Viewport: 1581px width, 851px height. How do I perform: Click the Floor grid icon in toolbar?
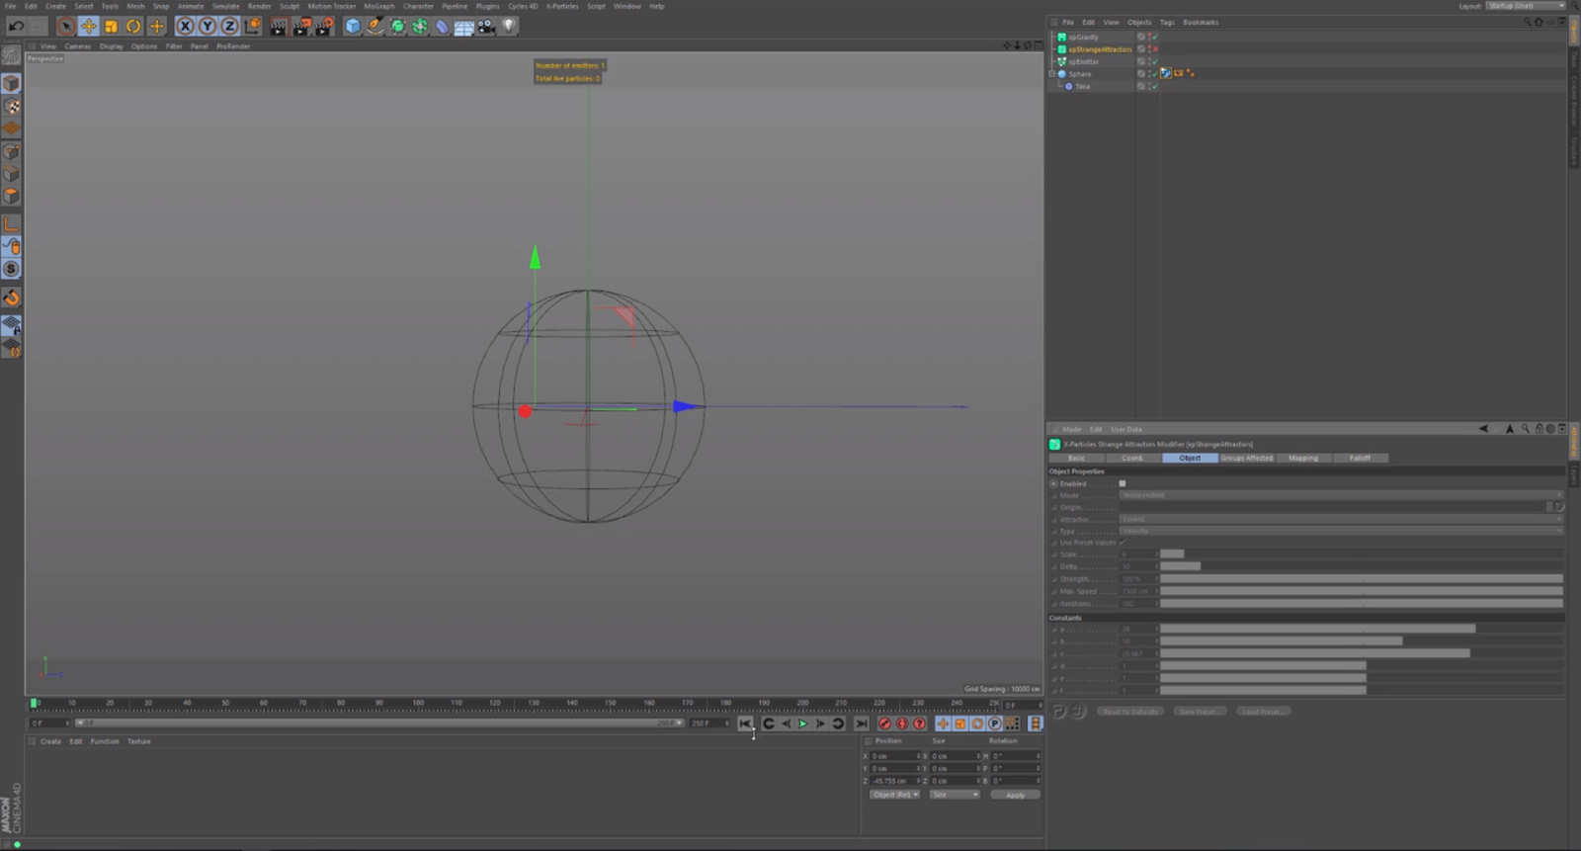coord(463,27)
